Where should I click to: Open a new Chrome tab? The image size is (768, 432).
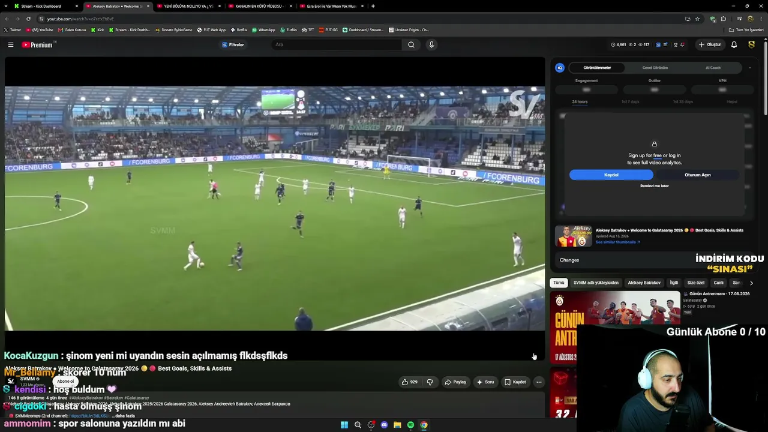[x=373, y=6]
